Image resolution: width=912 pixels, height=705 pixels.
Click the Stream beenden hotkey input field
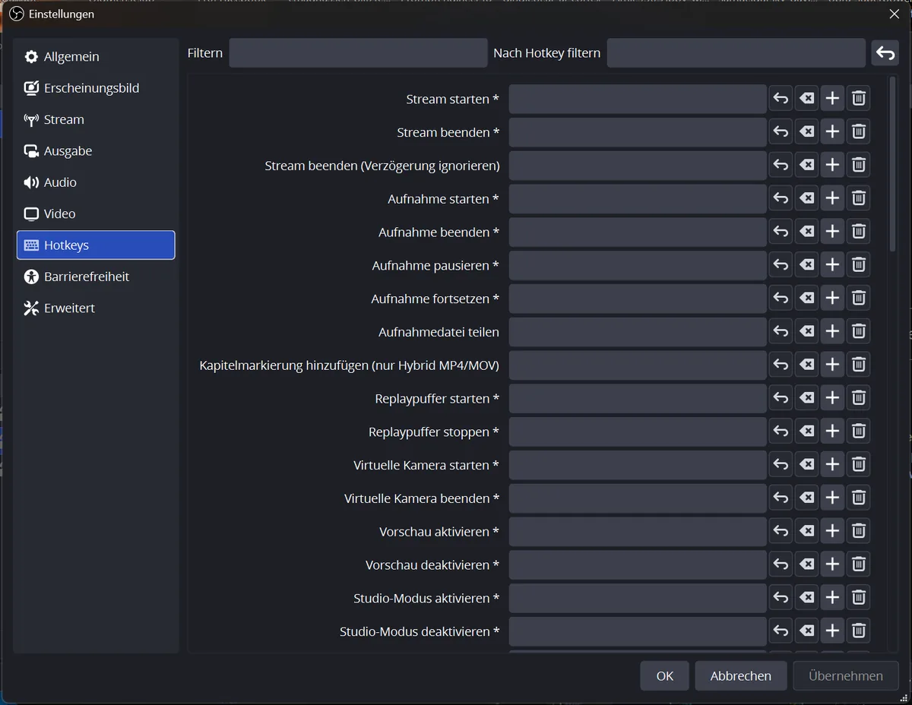638,132
